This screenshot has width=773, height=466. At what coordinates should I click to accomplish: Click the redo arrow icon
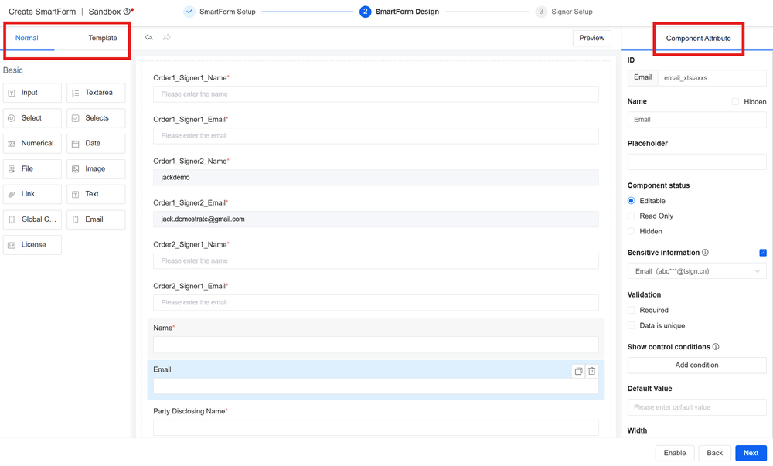click(x=167, y=38)
